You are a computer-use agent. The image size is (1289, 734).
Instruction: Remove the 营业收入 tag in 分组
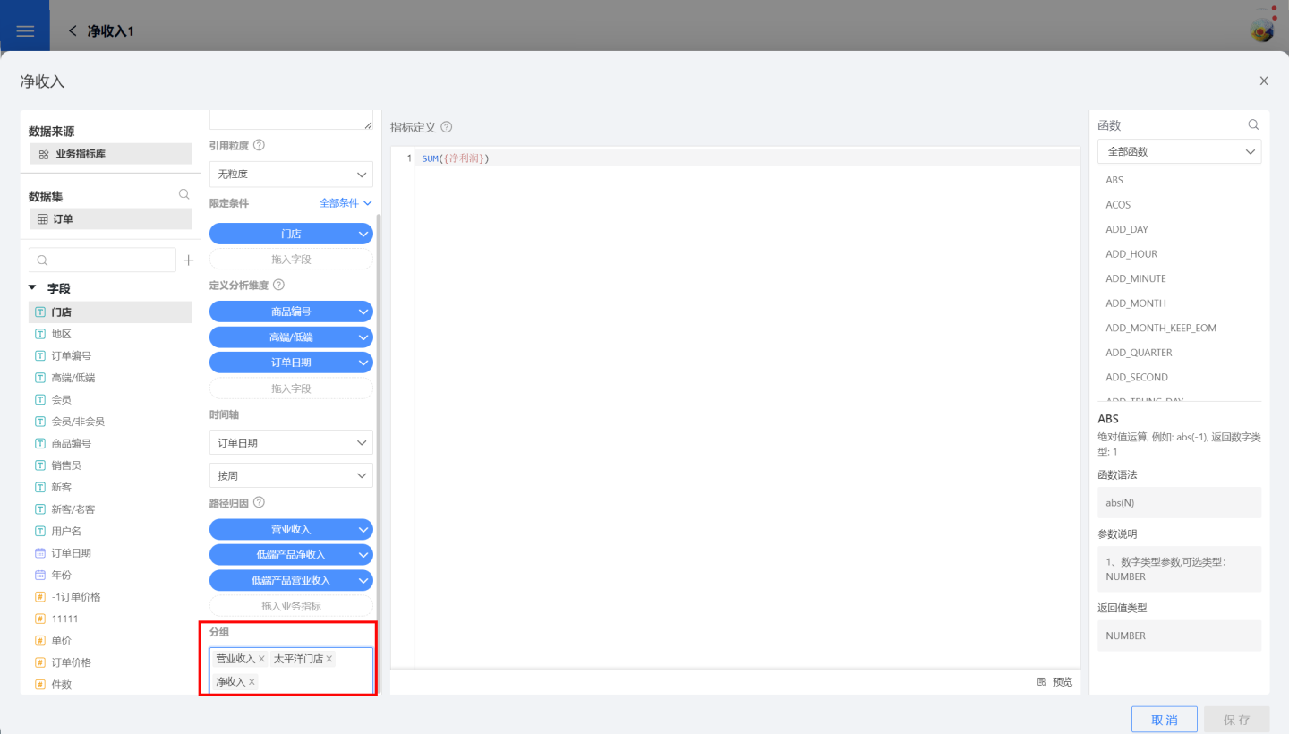coord(262,659)
